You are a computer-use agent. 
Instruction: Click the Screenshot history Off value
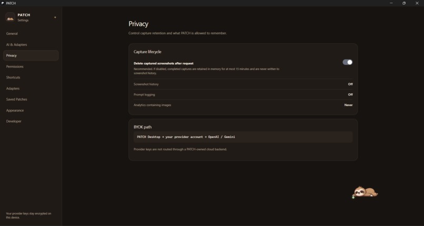click(350, 84)
